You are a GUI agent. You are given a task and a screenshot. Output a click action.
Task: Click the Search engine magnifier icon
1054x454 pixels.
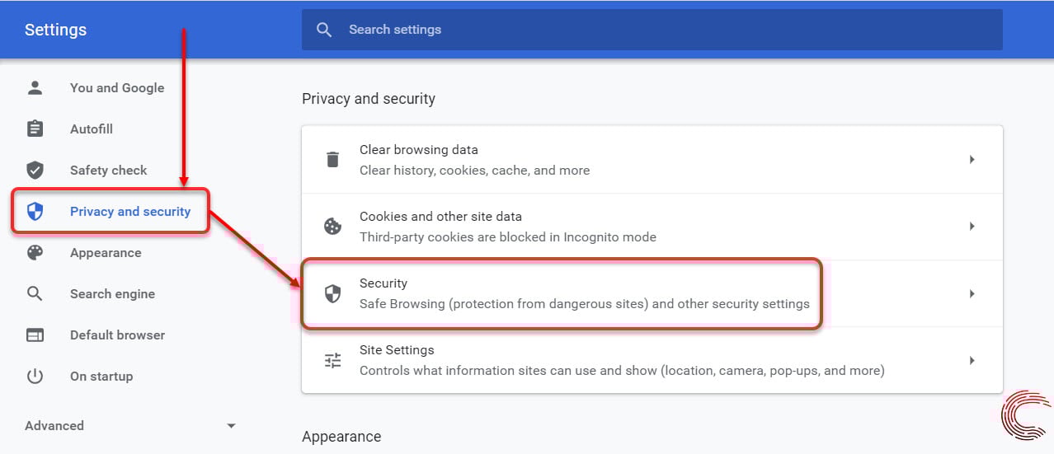coord(35,293)
